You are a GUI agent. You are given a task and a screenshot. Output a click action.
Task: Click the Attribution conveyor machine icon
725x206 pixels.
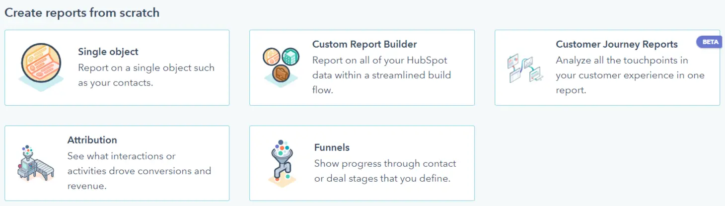[x=35, y=163]
